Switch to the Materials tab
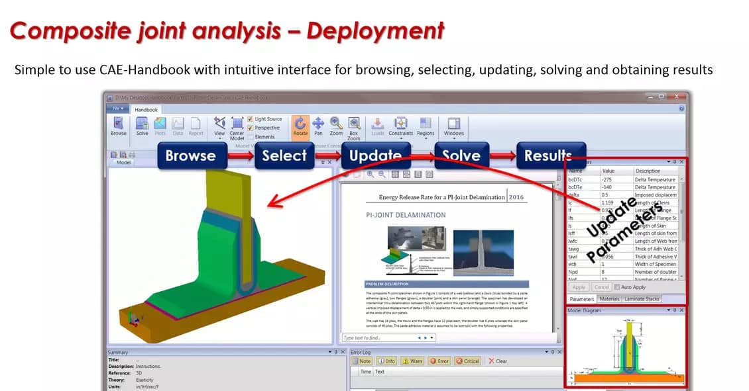 609,298
